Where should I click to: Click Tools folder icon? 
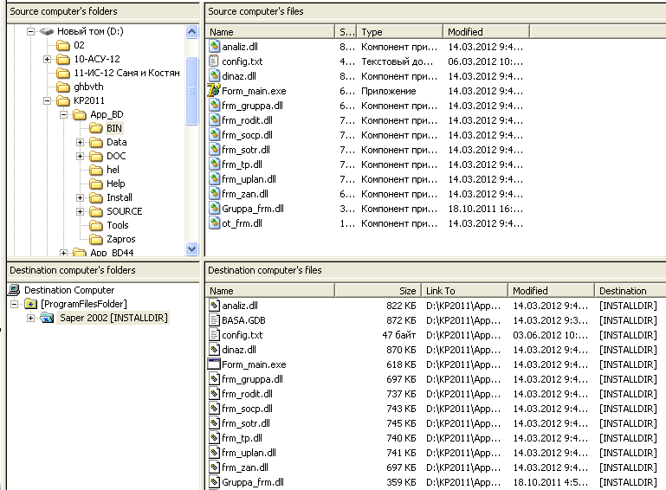96,225
